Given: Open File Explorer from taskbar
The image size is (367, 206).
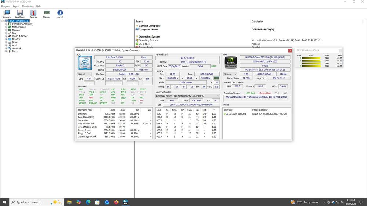Looking at the screenshot, I should [x=69, y=202].
